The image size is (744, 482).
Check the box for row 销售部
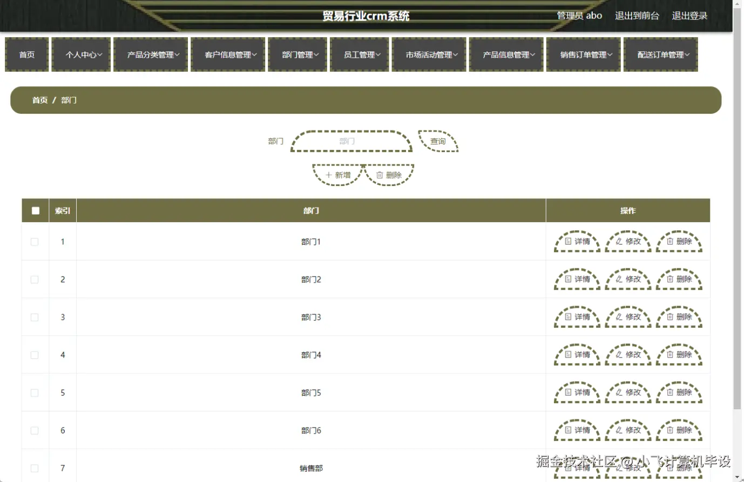coord(35,469)
